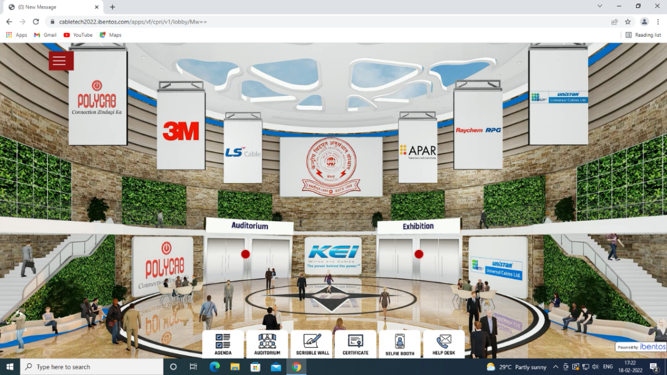This screenshot has width=667, height=375.
Task: Open the Help Desk
Action: pyautogui.click(x=444, y=344)
